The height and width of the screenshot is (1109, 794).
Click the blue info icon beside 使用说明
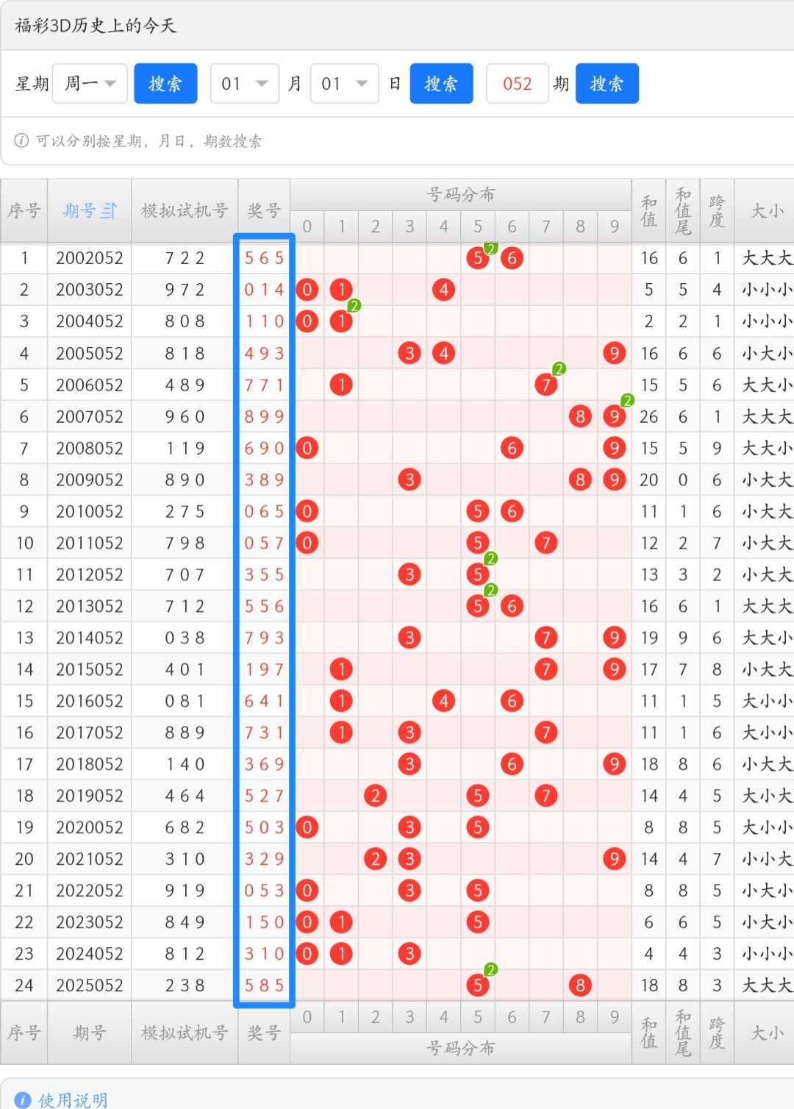point(23,1099)
